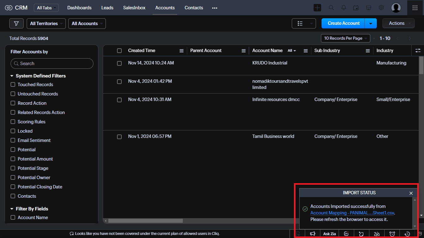Open the All Tabs dropdown

click(x=46, y=8)
